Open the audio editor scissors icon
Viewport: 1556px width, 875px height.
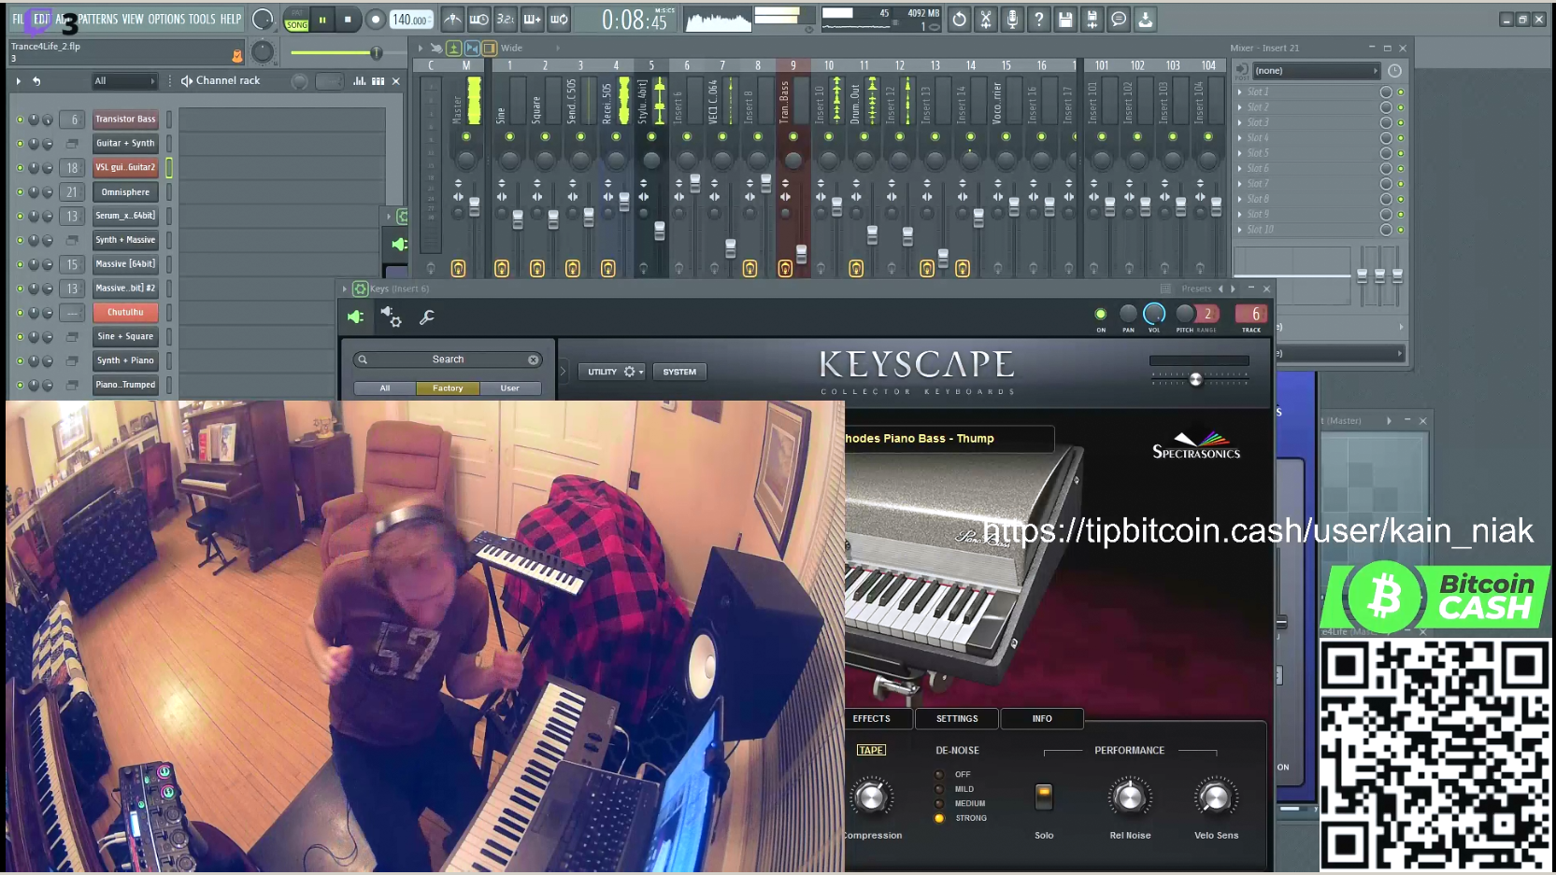985,19
